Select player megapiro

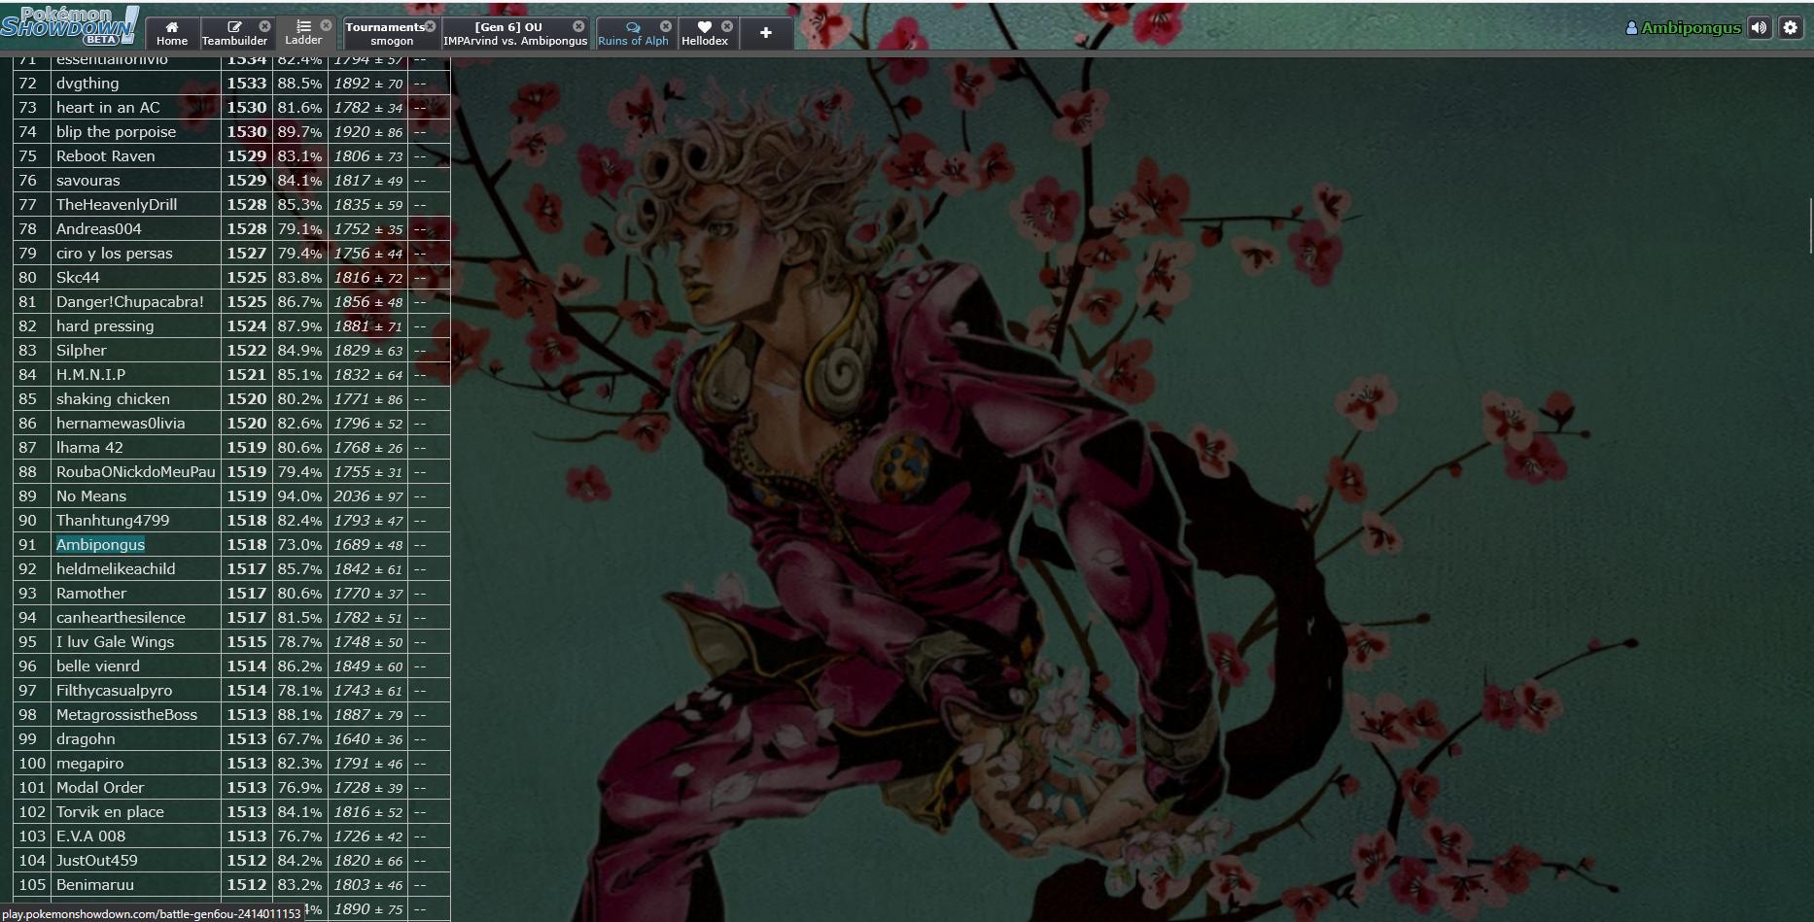tap(89, 764)
